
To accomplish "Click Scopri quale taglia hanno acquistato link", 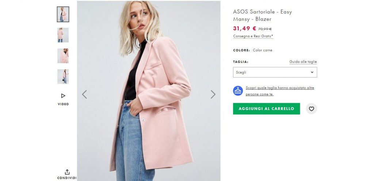I will click(280, 91).
